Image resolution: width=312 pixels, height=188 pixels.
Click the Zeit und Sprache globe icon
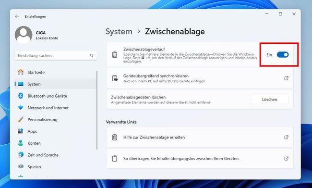[21, 155]
